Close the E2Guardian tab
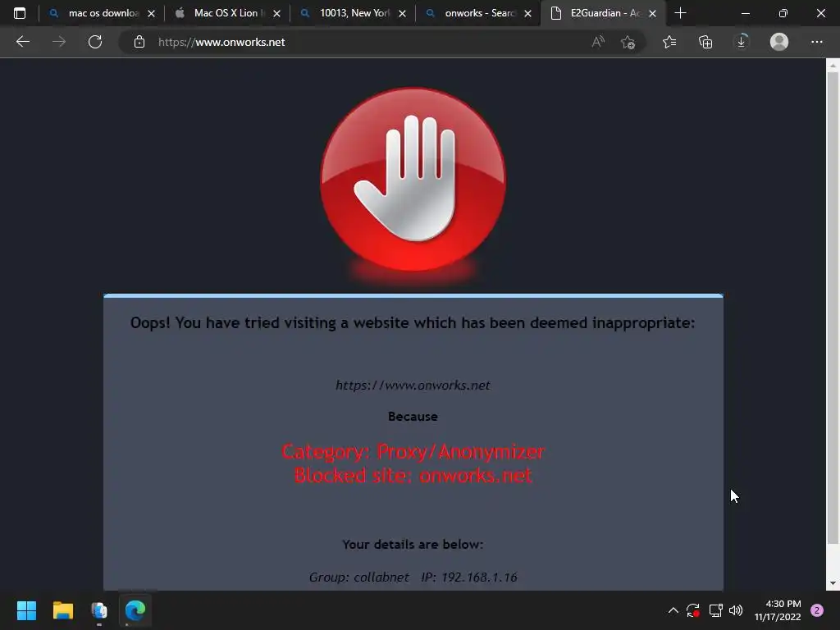 tap(652, 13)
